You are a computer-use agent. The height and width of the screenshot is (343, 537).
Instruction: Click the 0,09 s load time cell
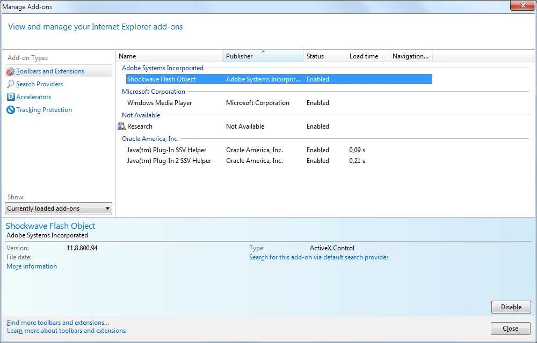[x=357, y=150]
